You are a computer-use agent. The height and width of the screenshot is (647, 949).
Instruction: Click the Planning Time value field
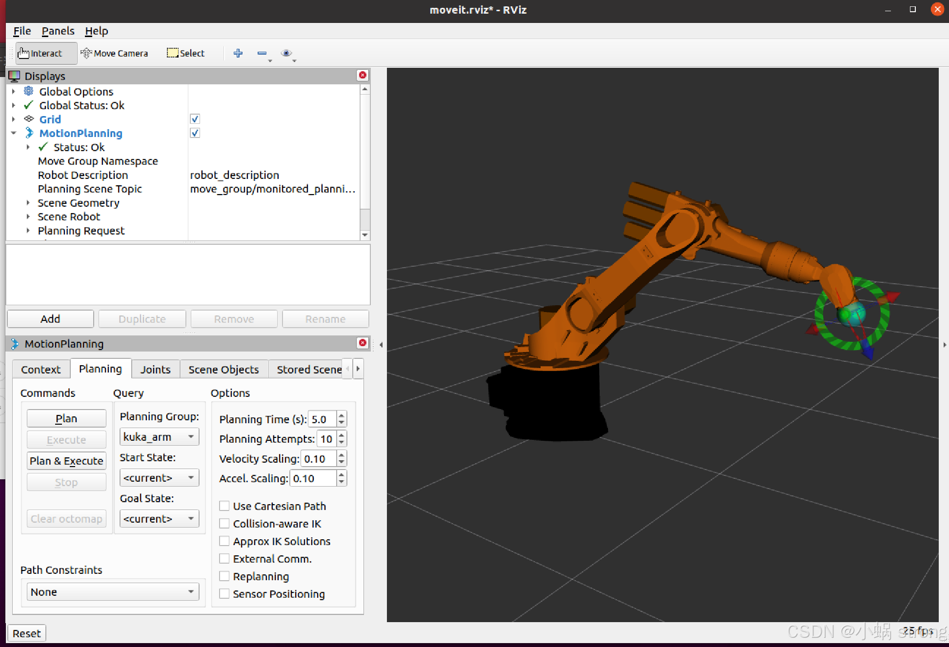322,419
